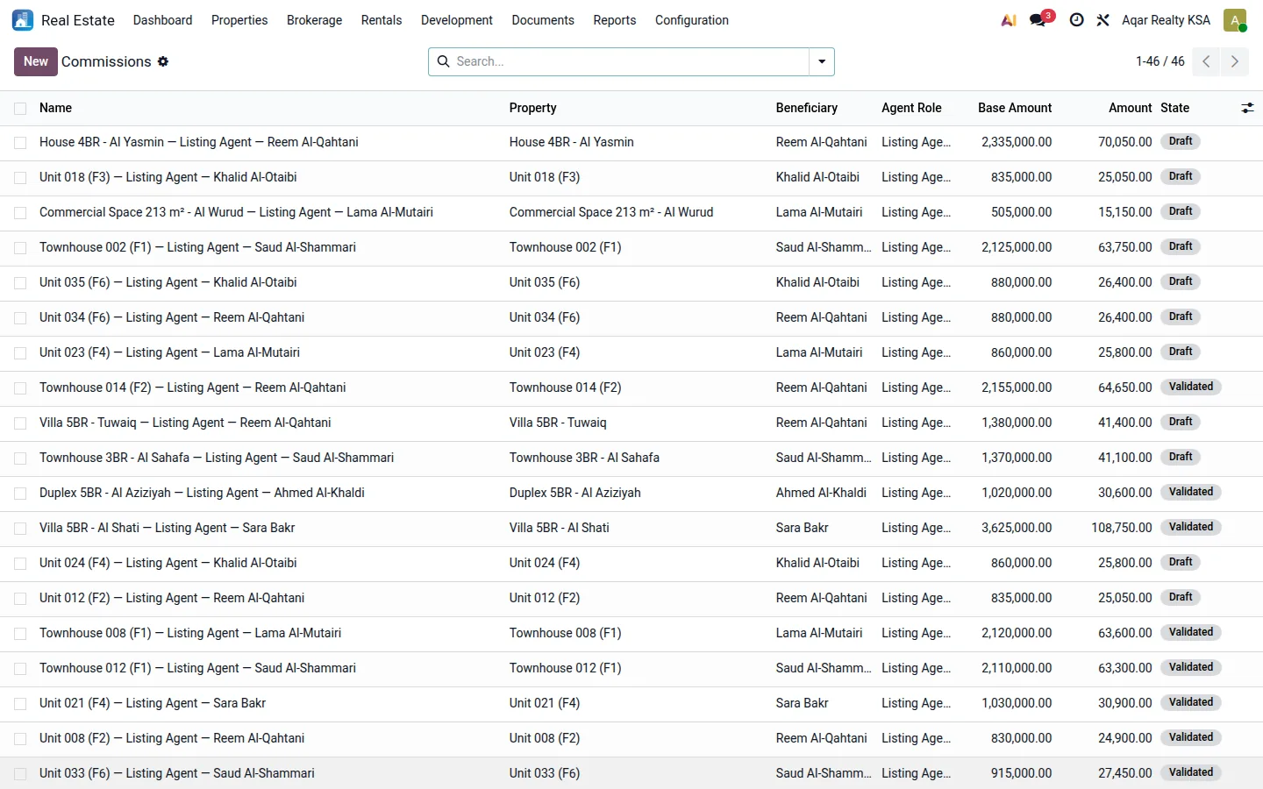Viewport: 1263px width, 789px height.
Task: Switch company via Aqar Realty KSA
Action: click(1166, 20)
